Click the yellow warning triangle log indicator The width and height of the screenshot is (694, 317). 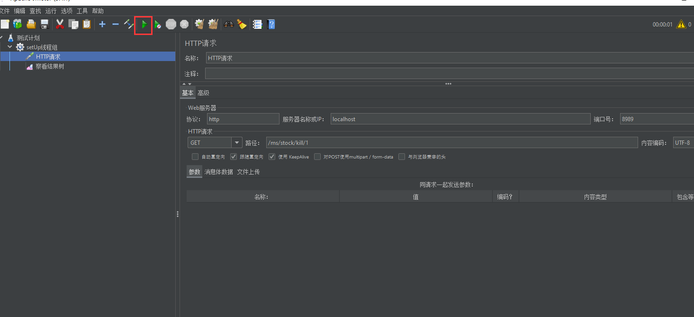click(x=681, y=24)
